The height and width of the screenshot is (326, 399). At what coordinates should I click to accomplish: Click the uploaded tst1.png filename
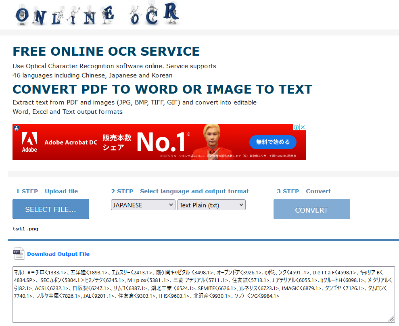25,229
